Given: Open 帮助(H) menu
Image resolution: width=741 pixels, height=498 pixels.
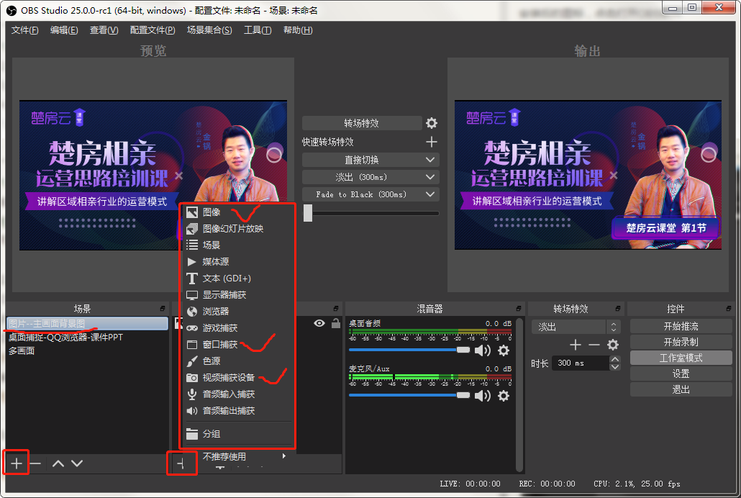Looking at the screenshot, I should pyautogui.click(x=298, y=30).
